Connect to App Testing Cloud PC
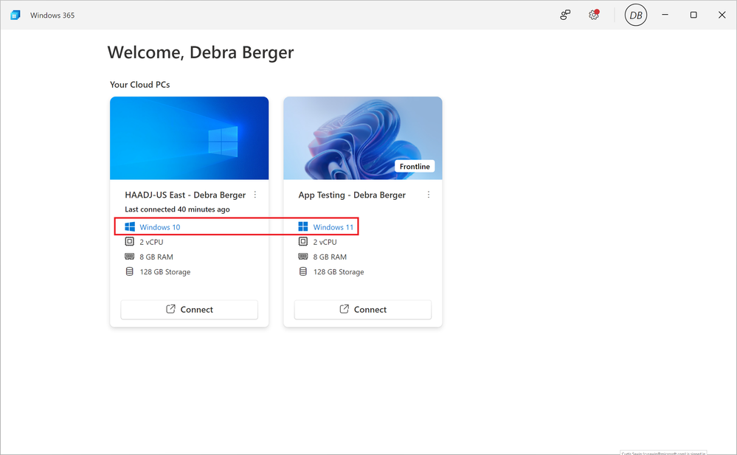 pyautogui.click(x=362, y=309)
